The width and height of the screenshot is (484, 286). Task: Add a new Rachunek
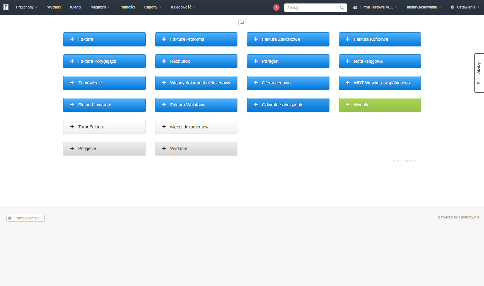tap(196, 61)
